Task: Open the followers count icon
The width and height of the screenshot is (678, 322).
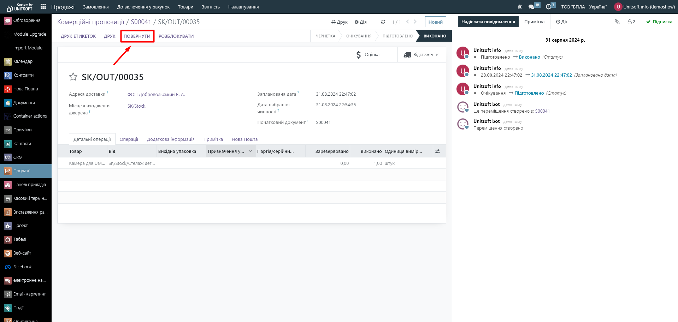Action: click(x=631, y=22)
